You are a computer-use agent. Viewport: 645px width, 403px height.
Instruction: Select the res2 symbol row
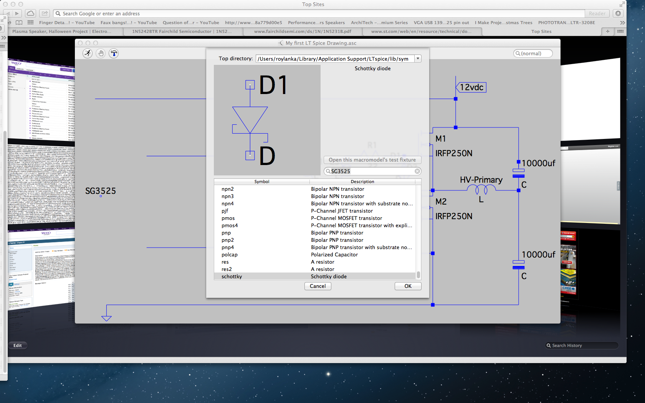click(315, 269)
